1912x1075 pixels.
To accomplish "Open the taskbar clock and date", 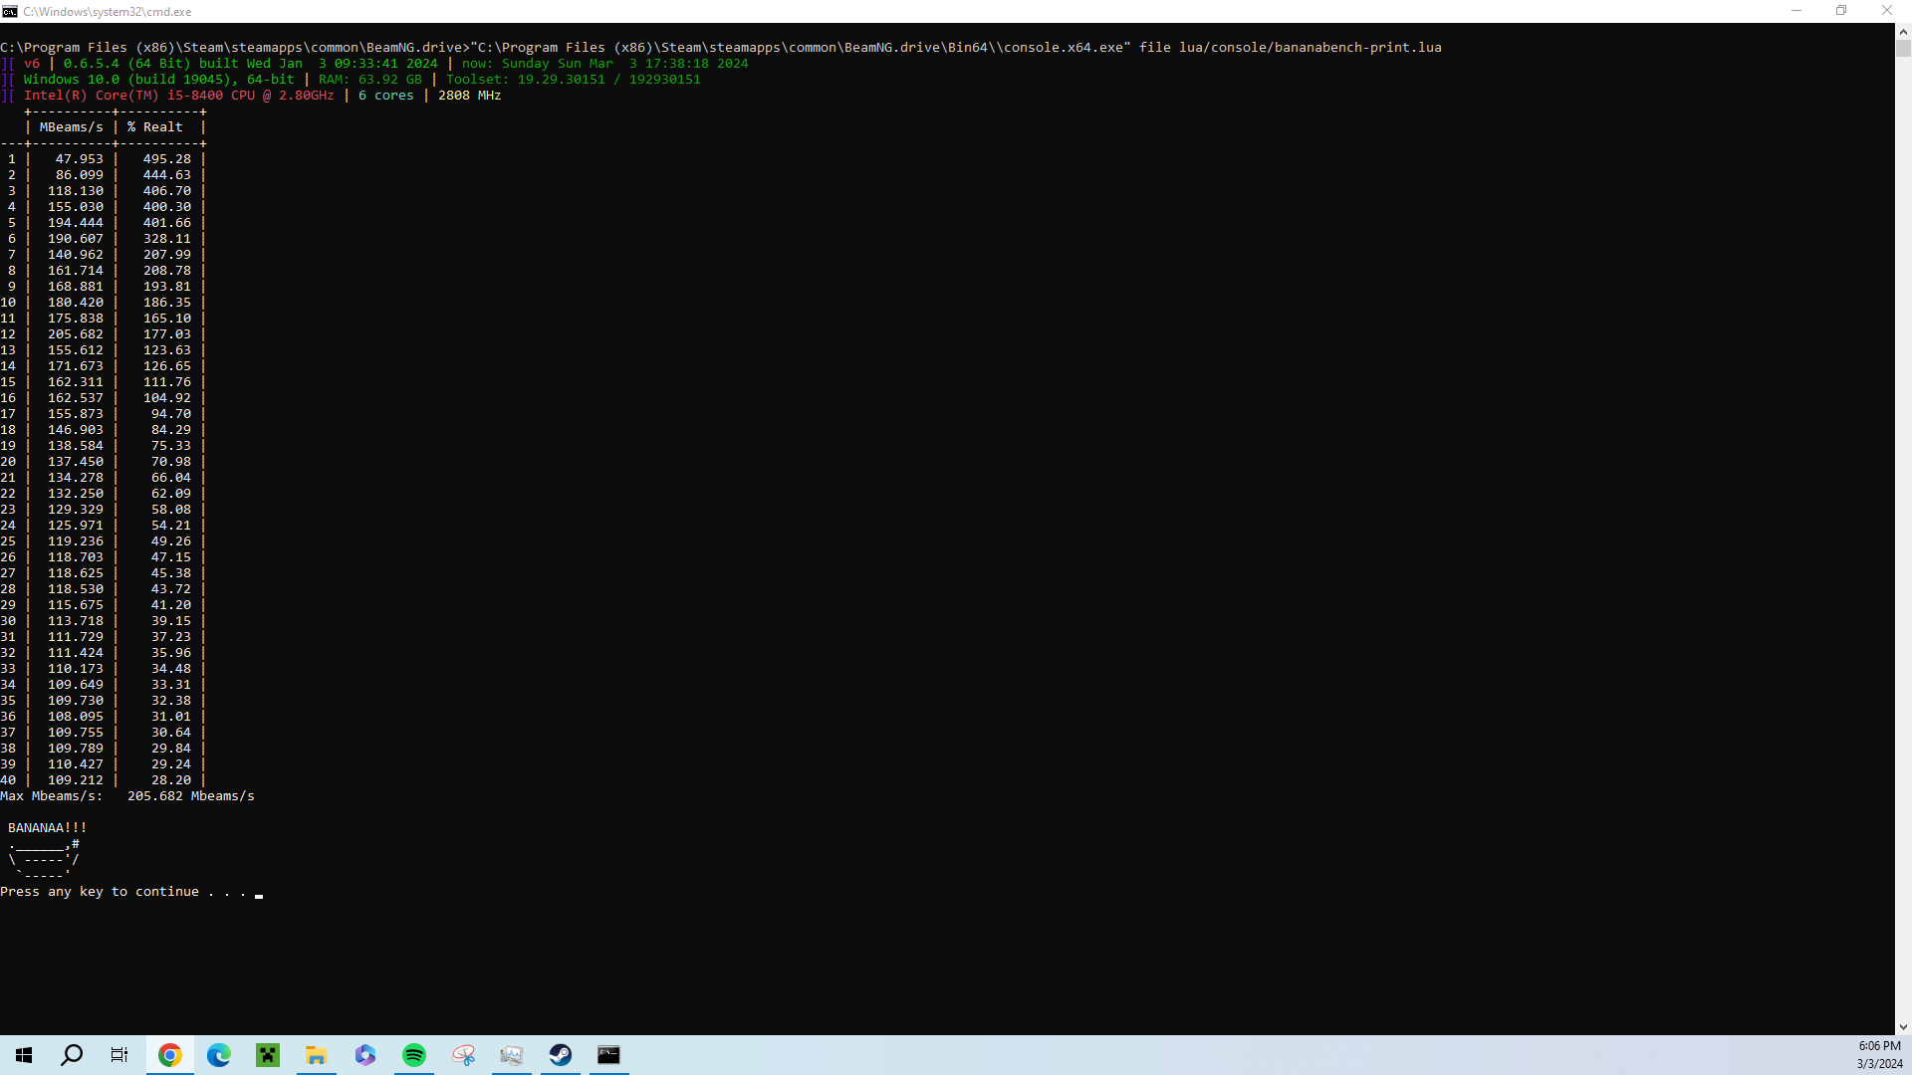I will pos(1879,1055).
